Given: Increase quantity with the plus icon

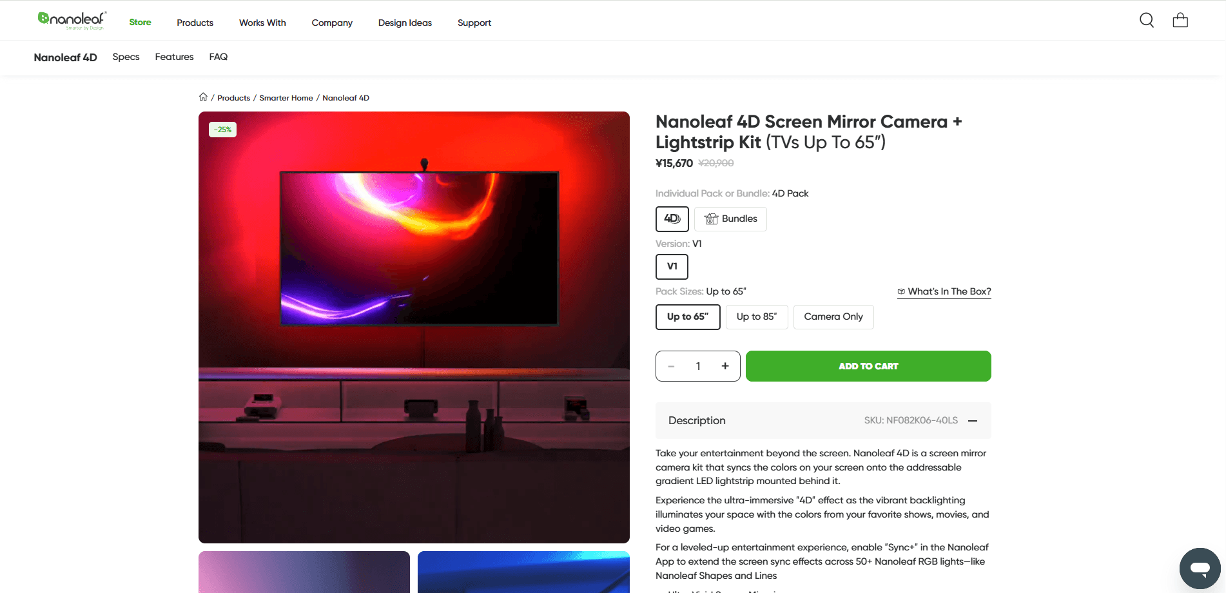Looking at the screenshot, I should coord(725,366).
